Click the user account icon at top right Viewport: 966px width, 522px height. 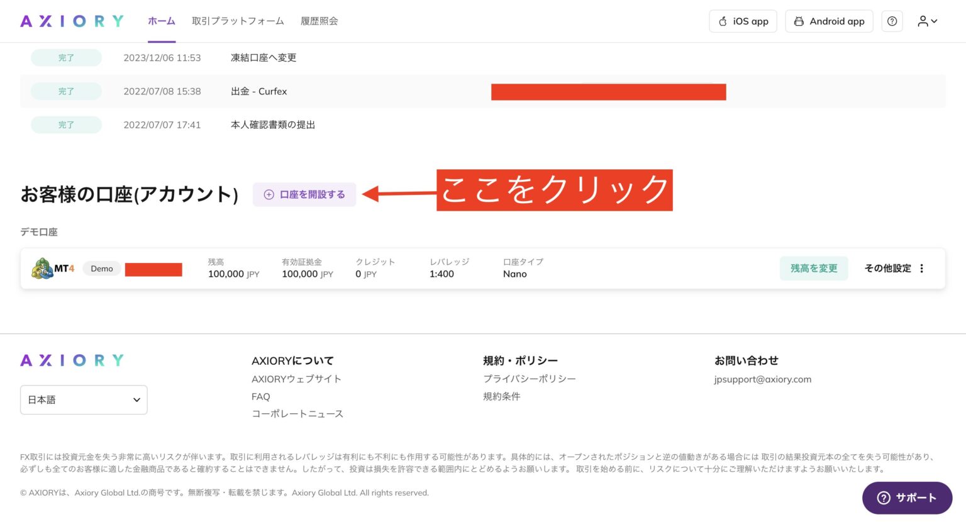coord(922,21)
